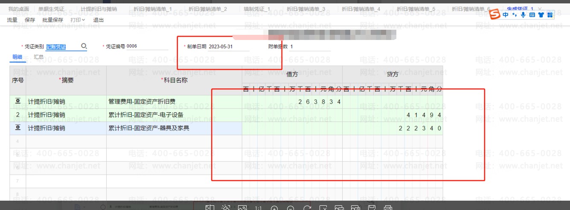Viewport: 570px width, 210px height.
Task: Open Sogou soft keyboard icon
Action: [532, 15]
